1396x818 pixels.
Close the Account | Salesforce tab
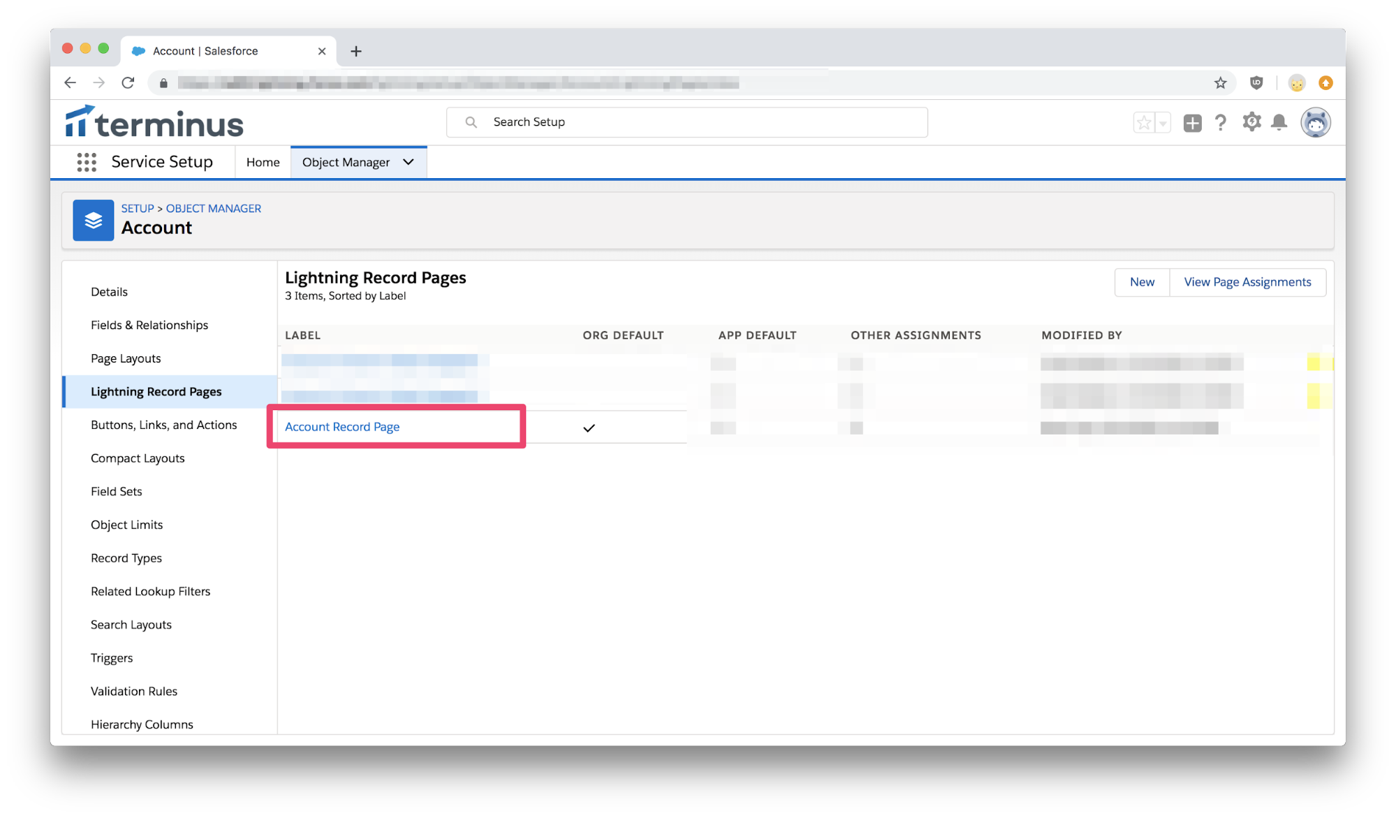[x=322, y=51]
